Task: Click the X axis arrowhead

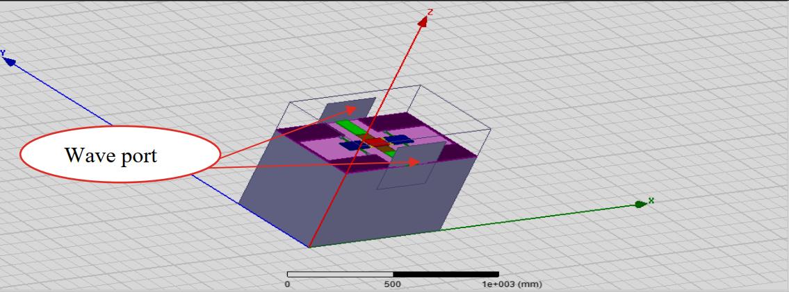Action: [x=640, y=204]
